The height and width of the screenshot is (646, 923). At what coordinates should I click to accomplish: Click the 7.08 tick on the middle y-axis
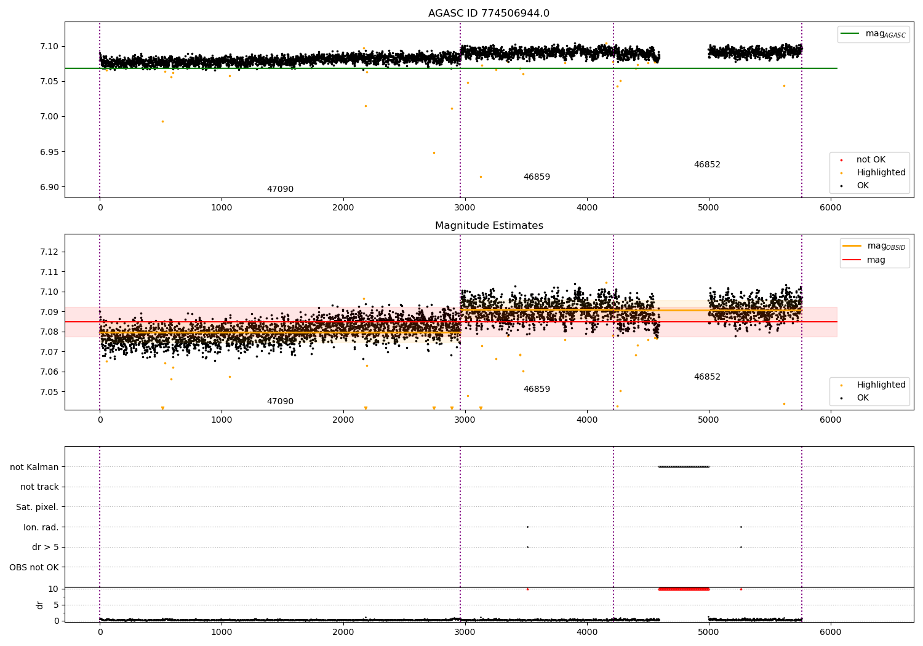(48, 332)
